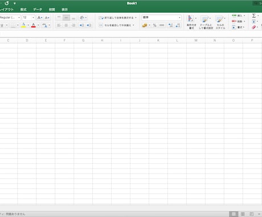Screen dimensions: 262x217
Task: Click the wrap text (折り返して全体を表示する) button
Action: pos(117,18)
